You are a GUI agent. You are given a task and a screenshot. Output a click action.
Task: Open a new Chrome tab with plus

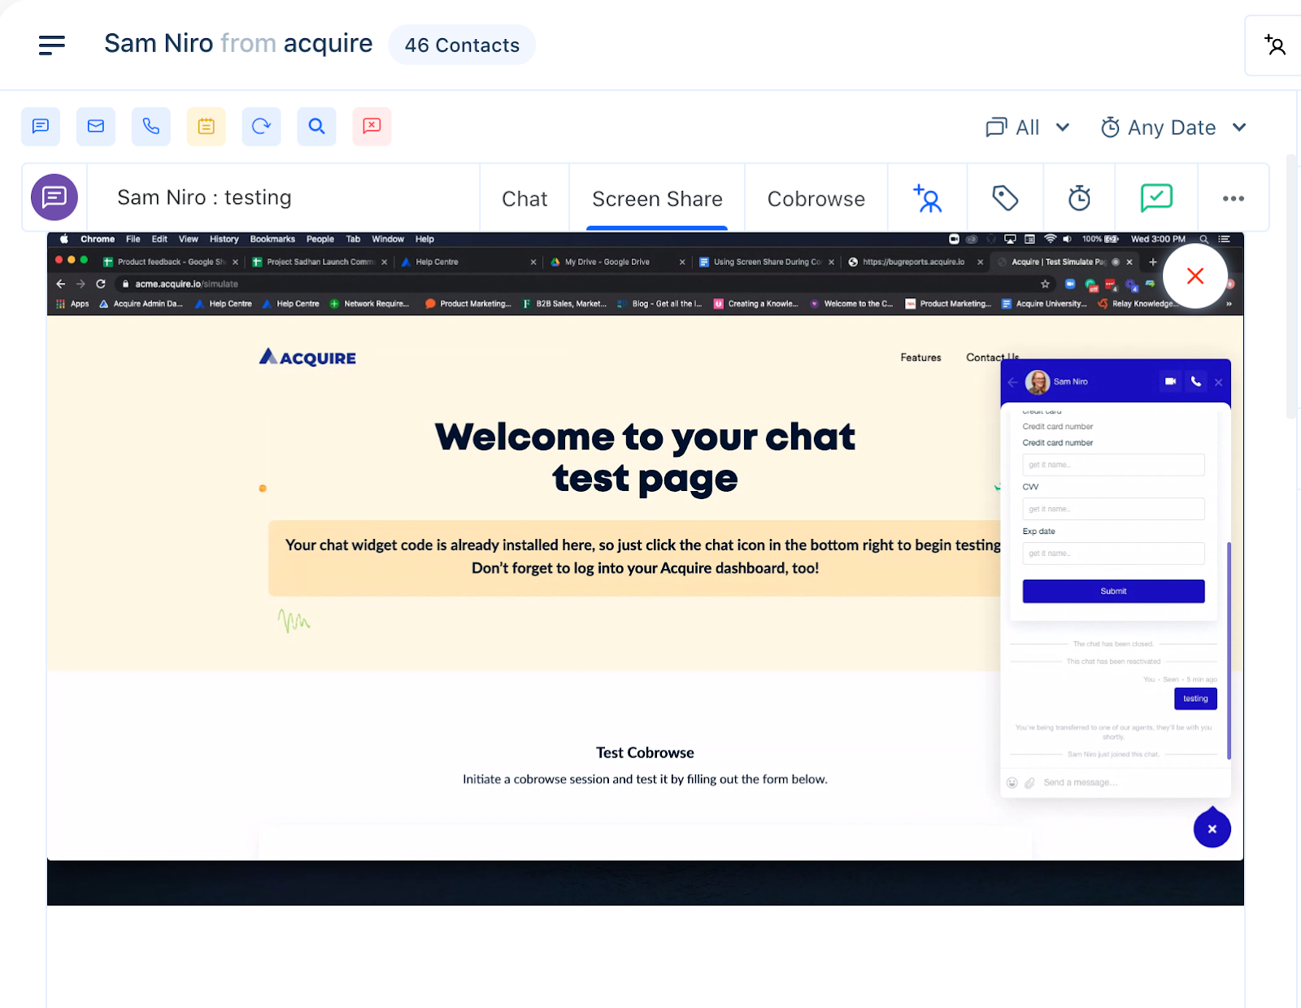1152,262
